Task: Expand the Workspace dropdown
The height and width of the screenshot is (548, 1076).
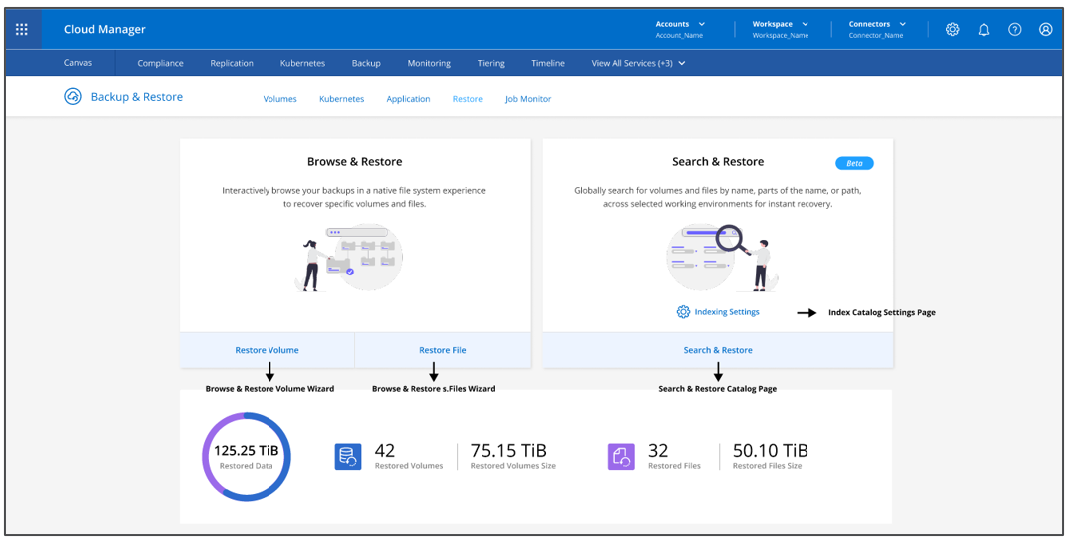Action: coord(781,29)
